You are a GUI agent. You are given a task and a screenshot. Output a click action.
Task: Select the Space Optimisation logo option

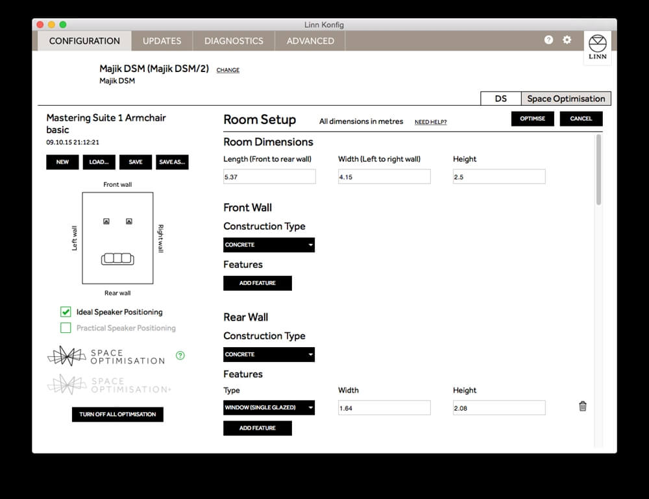[106, 356]
